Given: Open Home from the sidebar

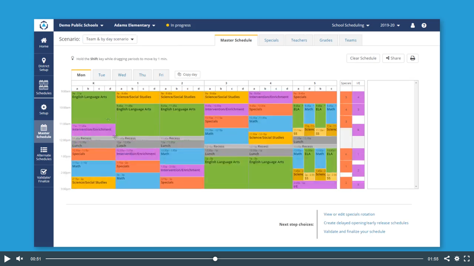Looking at the screenshot, I should tap(44, 43).
